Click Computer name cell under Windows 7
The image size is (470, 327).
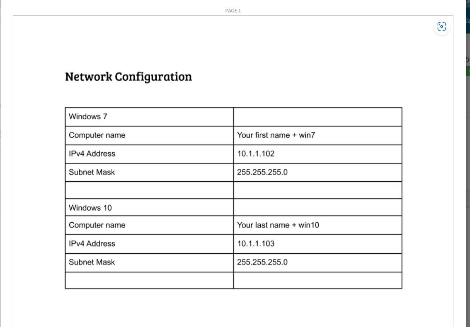(x=149, y=135)
